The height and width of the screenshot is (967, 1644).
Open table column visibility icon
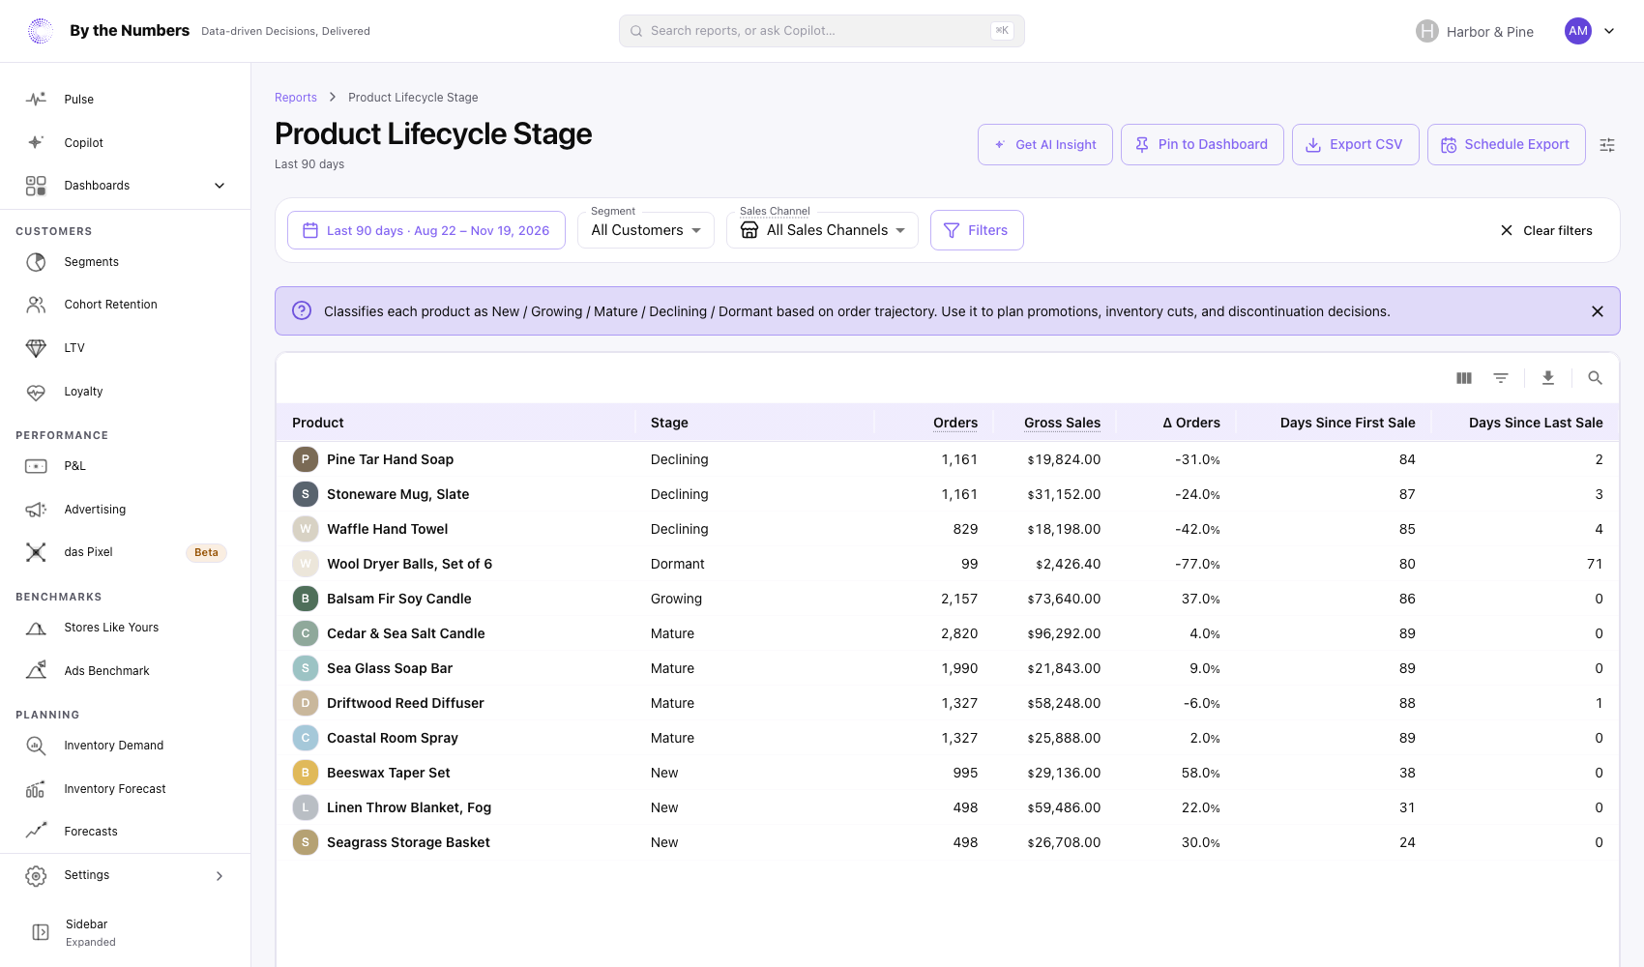[x=1464, y=378]
